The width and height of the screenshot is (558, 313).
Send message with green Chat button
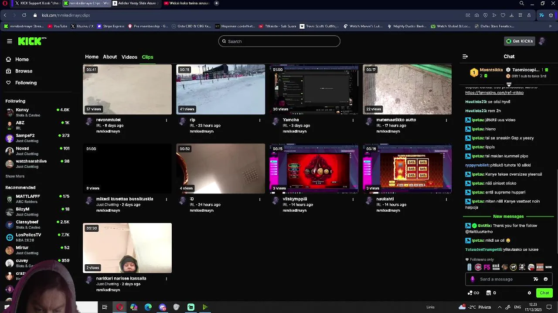point(544,293)
